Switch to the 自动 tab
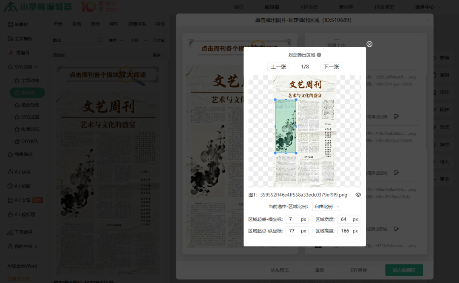 (76, 24)
